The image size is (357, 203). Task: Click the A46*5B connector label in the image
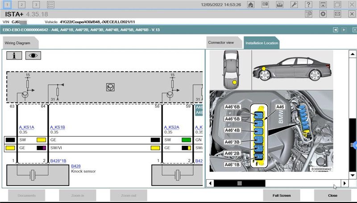tap(232, 119)
